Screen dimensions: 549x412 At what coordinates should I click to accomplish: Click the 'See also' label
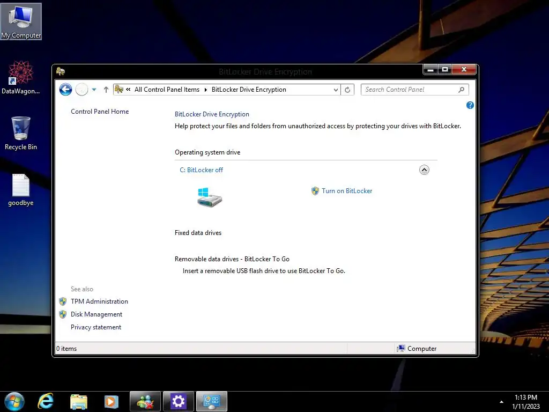[82, 289]
